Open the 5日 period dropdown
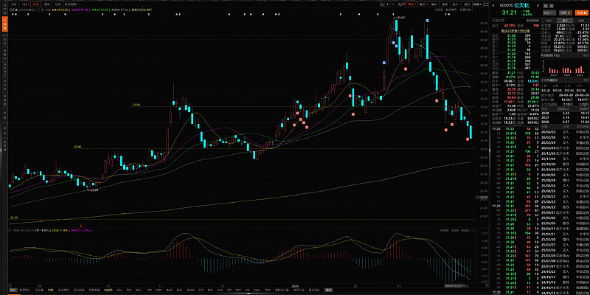The height and width of the screenshot is (295, 590). click(x=27, y=4)
